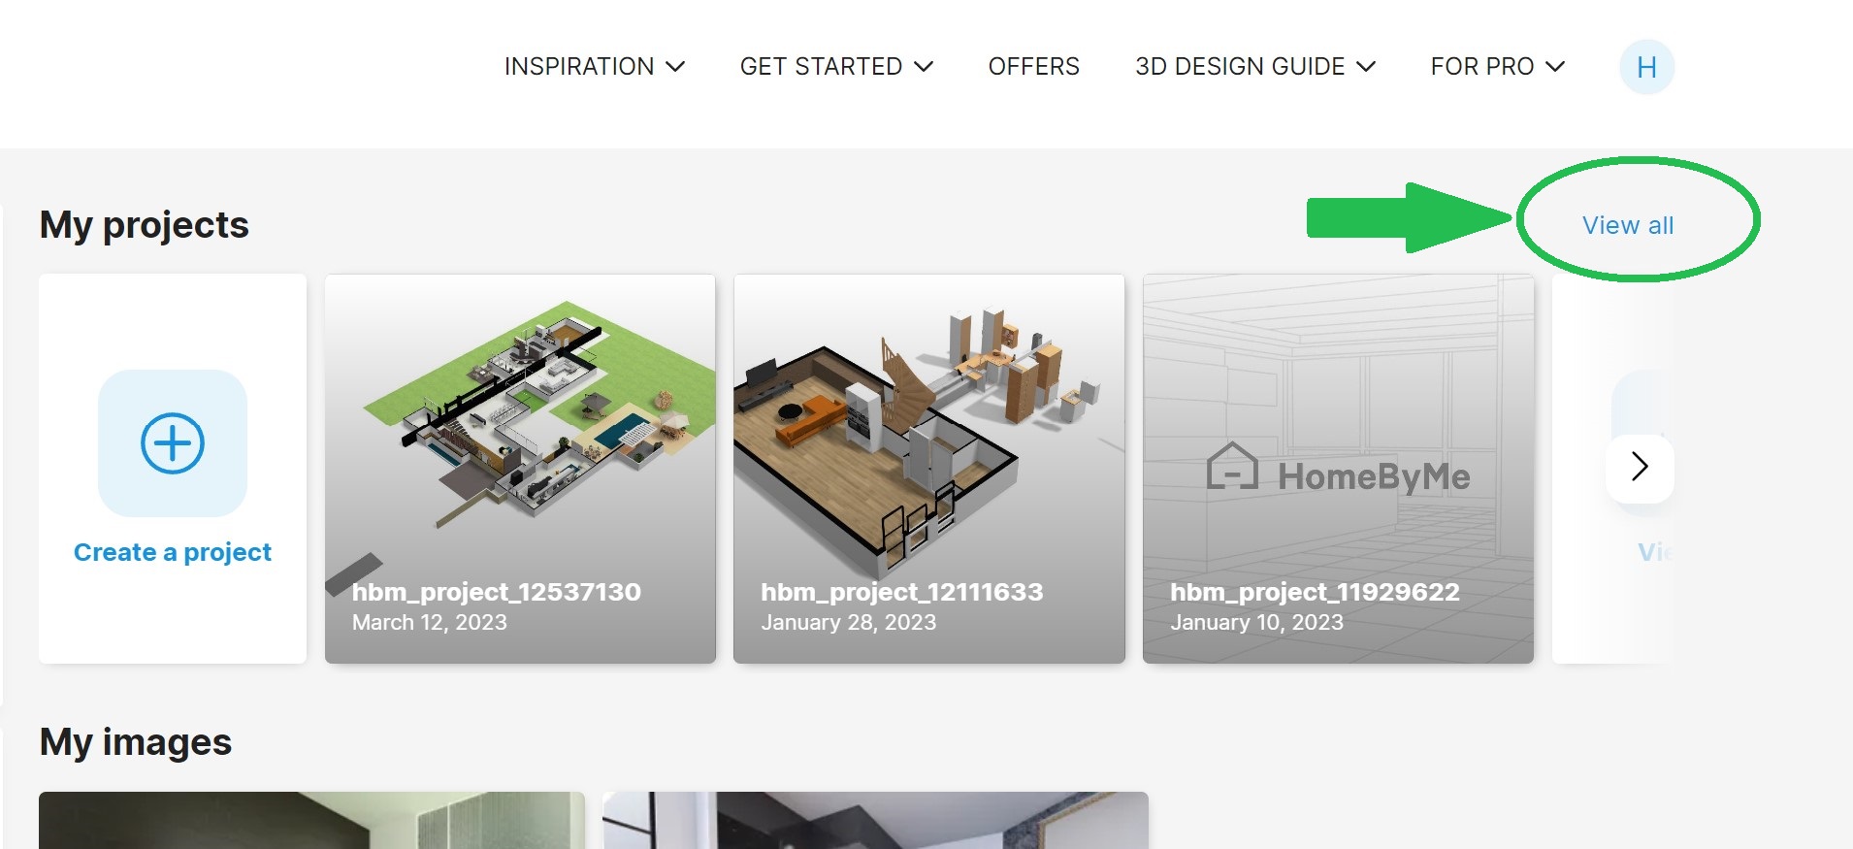Expand the INSPIRATION dropdown chevron

[x=676, y=67]
